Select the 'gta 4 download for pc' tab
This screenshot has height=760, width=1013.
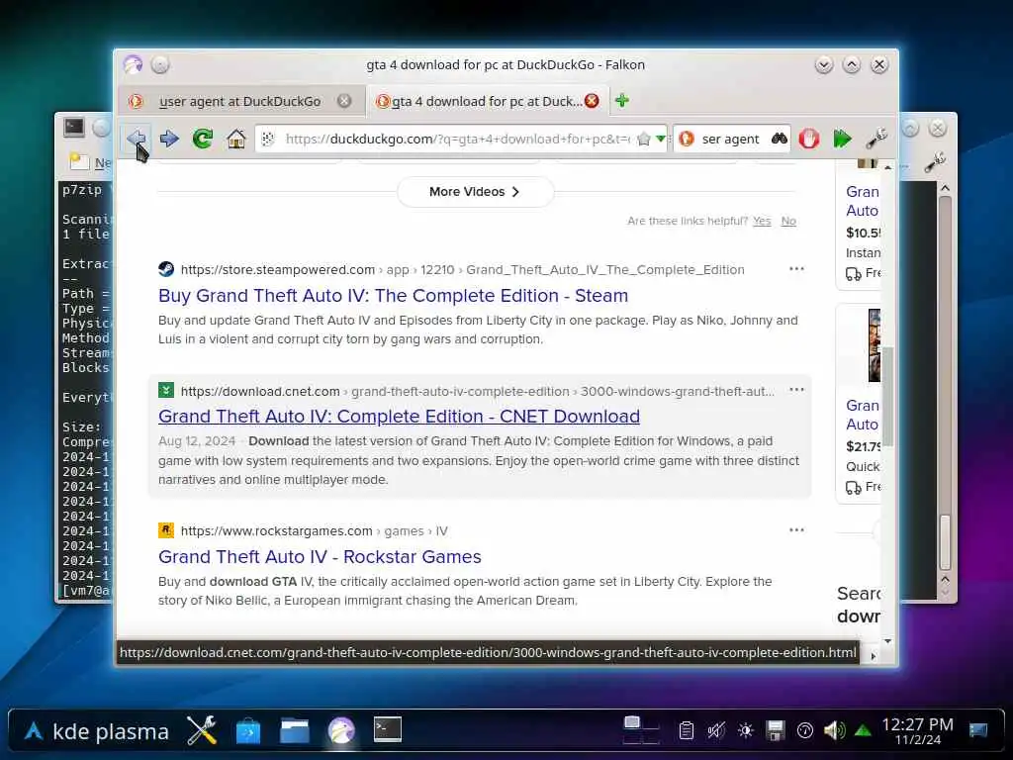pos(488,102)
